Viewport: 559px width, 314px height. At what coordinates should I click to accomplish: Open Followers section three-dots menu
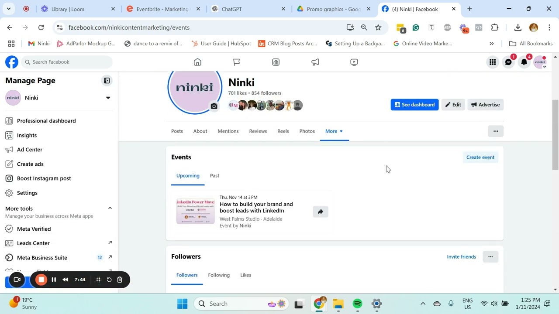tap(490, 257)
